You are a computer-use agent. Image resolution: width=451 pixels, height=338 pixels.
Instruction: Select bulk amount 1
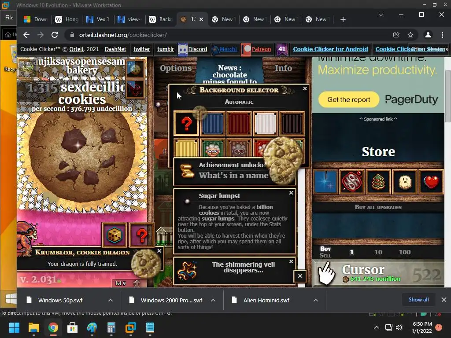[351, 252]
